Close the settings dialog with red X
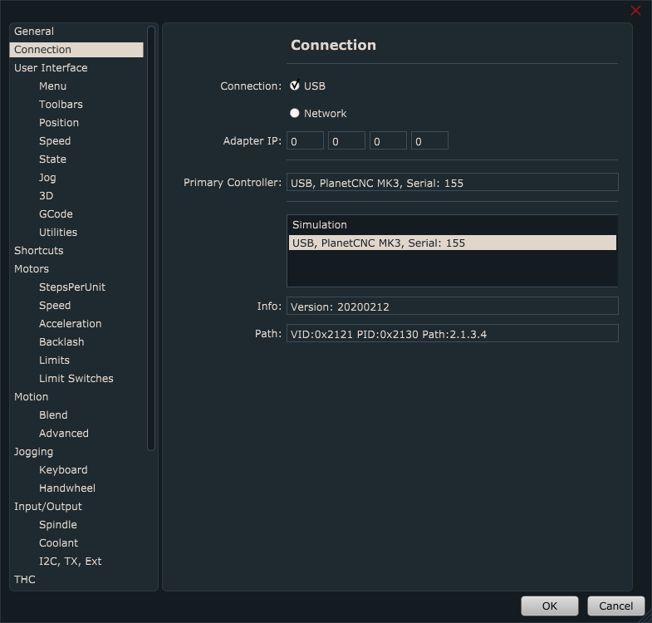Viewport: 652px width, 623px height. tap(635, 11)
